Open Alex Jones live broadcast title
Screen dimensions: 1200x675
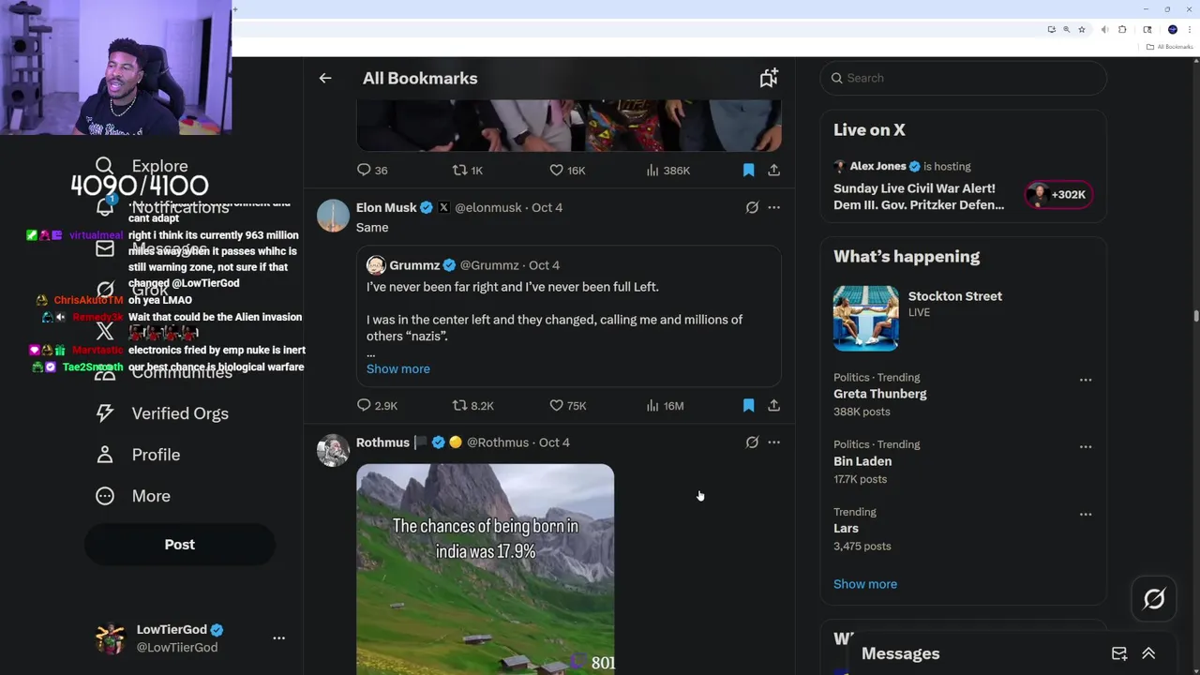pyautogui.click(x=919, y=197)
